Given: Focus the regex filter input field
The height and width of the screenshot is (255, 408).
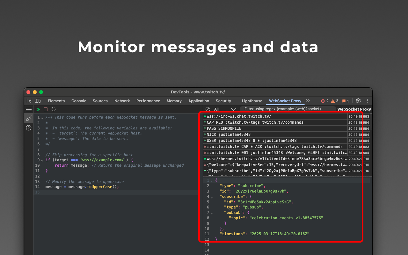Looking at the screenshot, I should pos(288,109).
